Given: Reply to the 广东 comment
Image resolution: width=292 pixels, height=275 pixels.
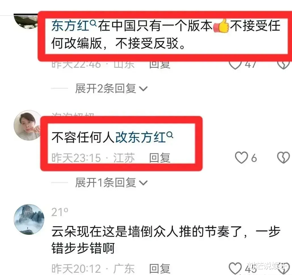Looking at the screenshot, I should pyautogui.click(x=160, y=268).
